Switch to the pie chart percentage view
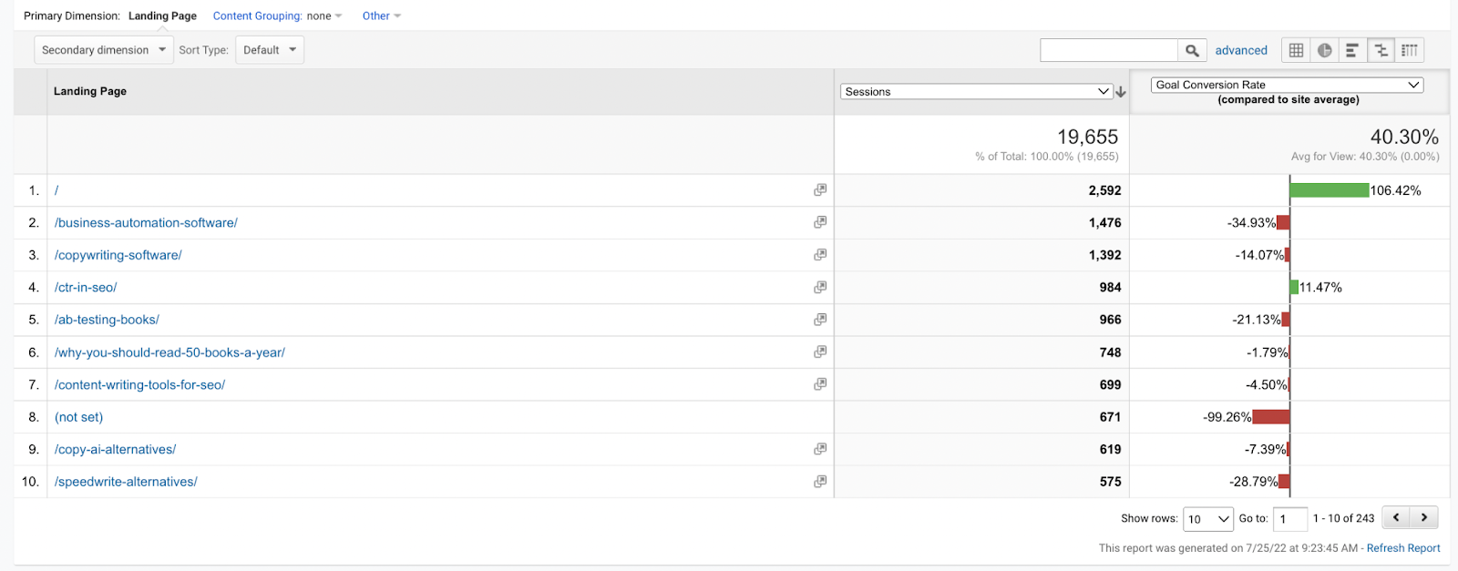 (1324, 50)
